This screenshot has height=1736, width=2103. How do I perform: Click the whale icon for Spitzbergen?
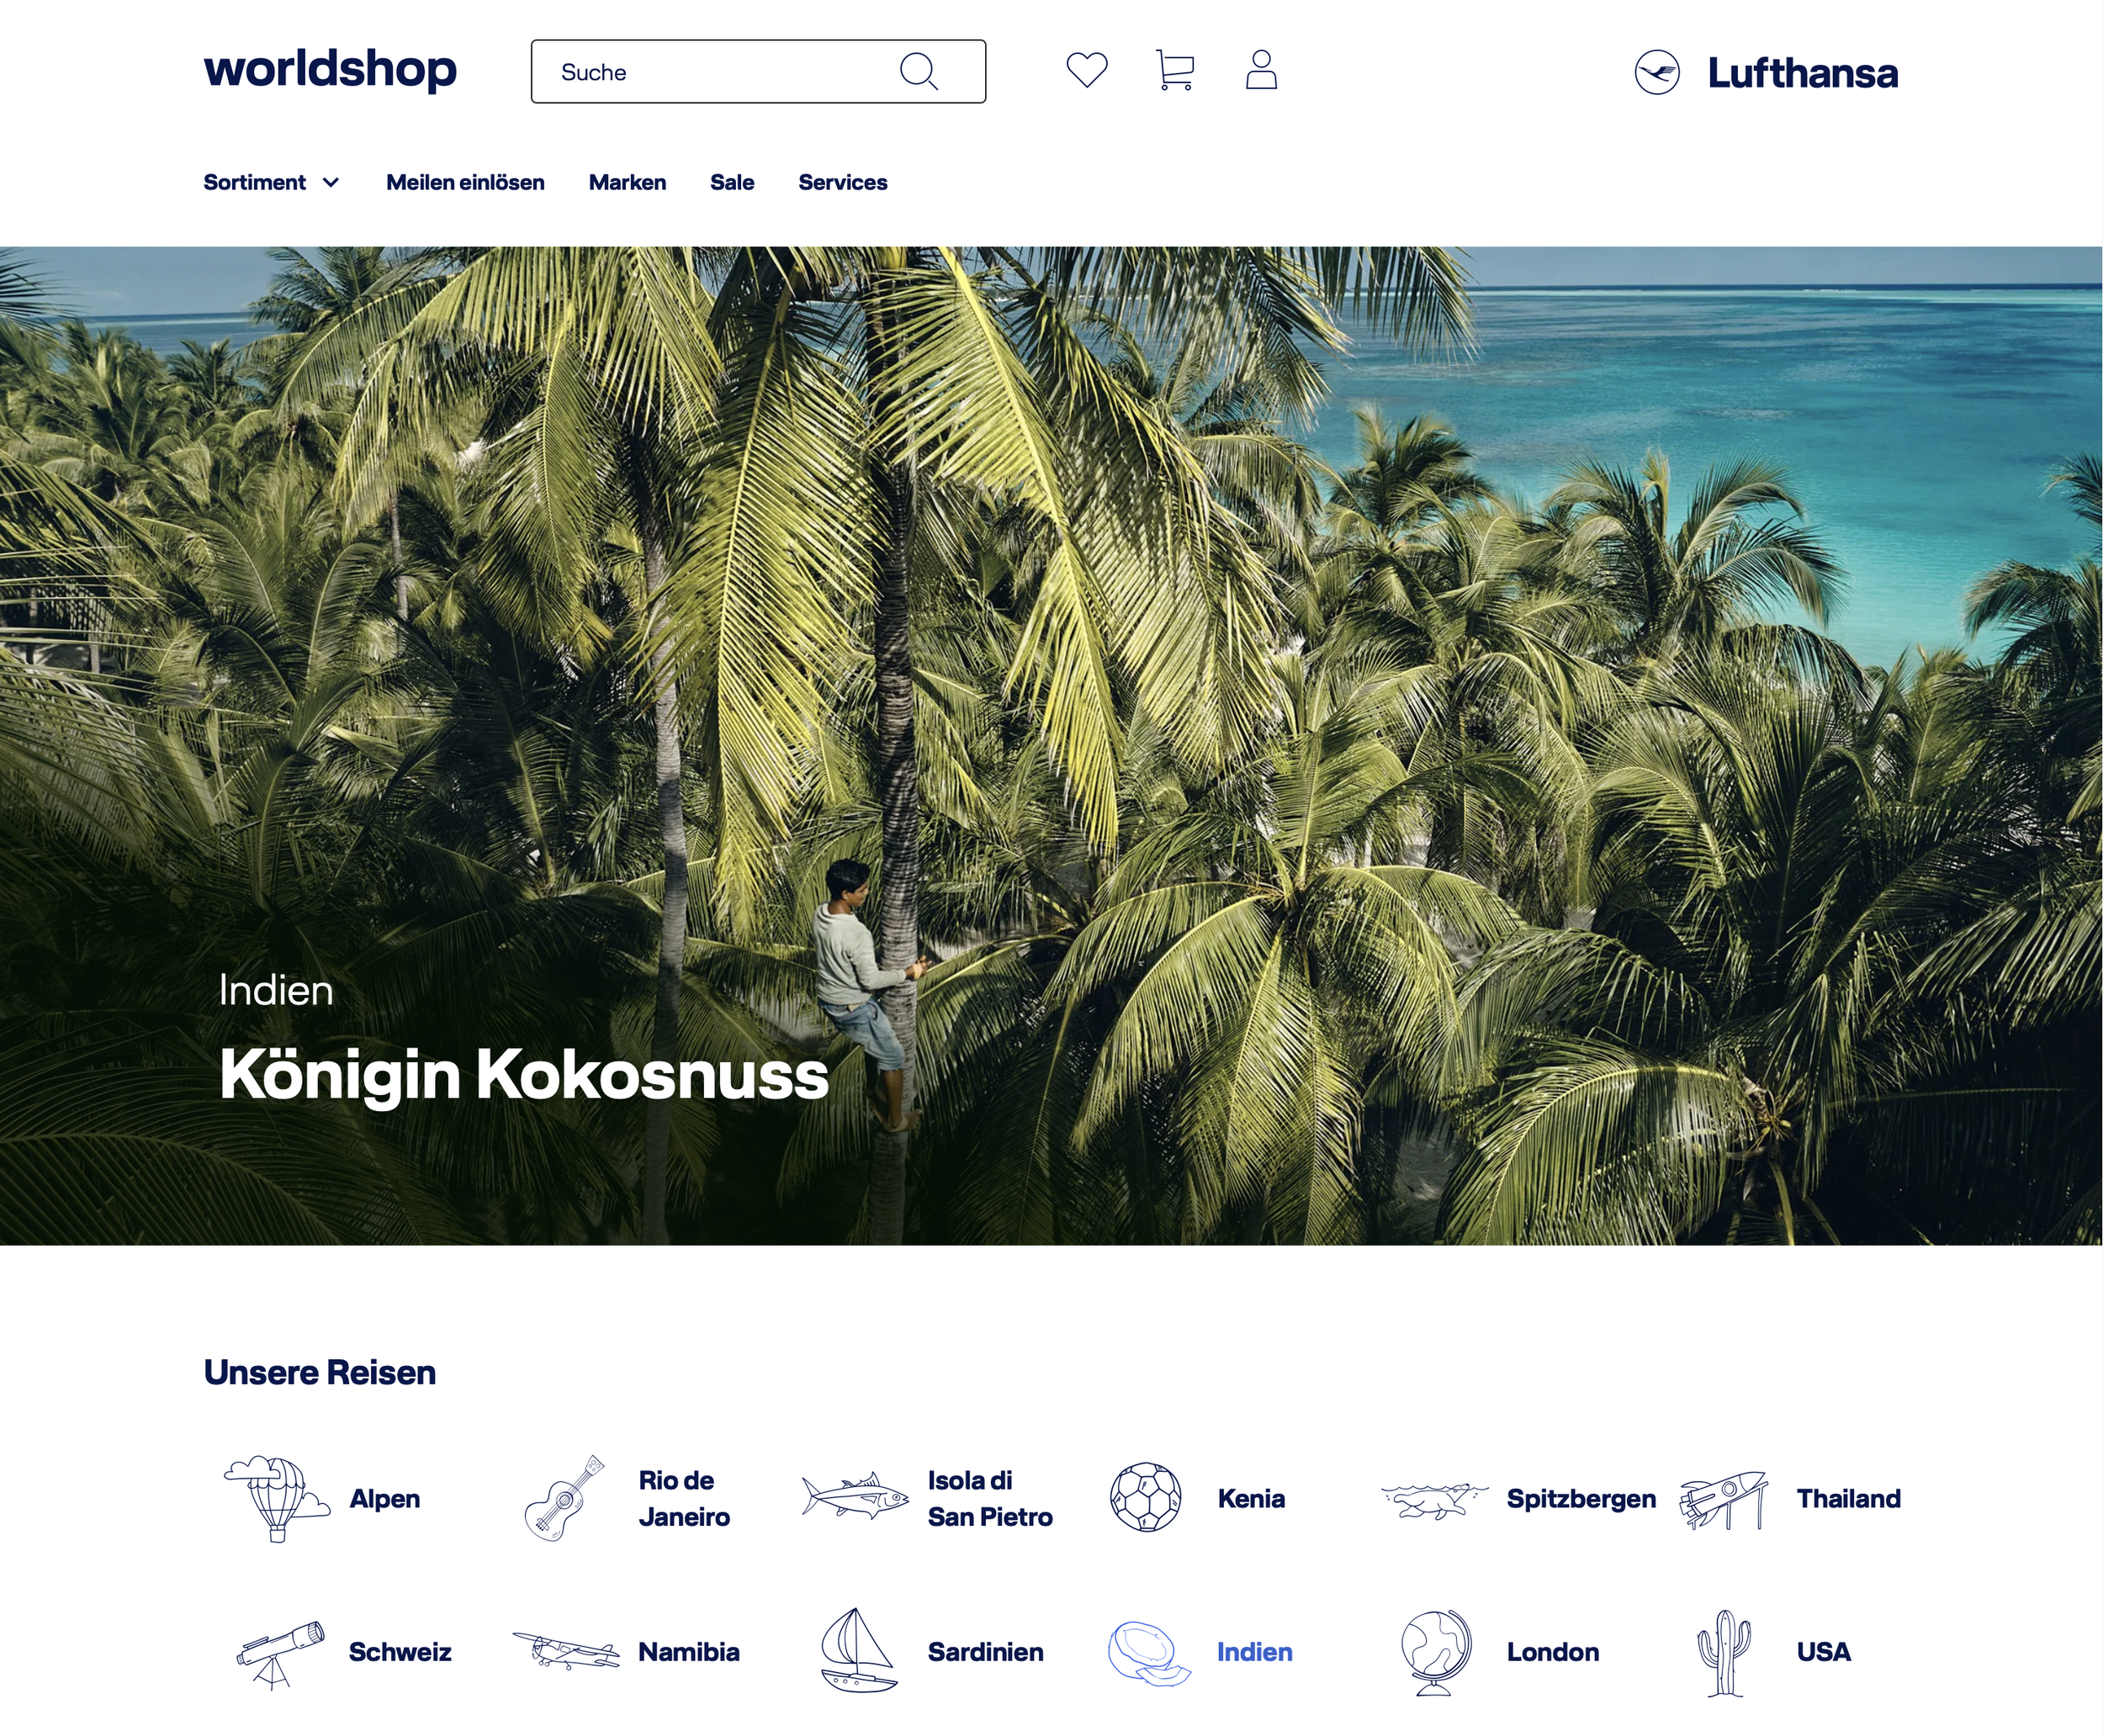[x=1432, y=1499]
